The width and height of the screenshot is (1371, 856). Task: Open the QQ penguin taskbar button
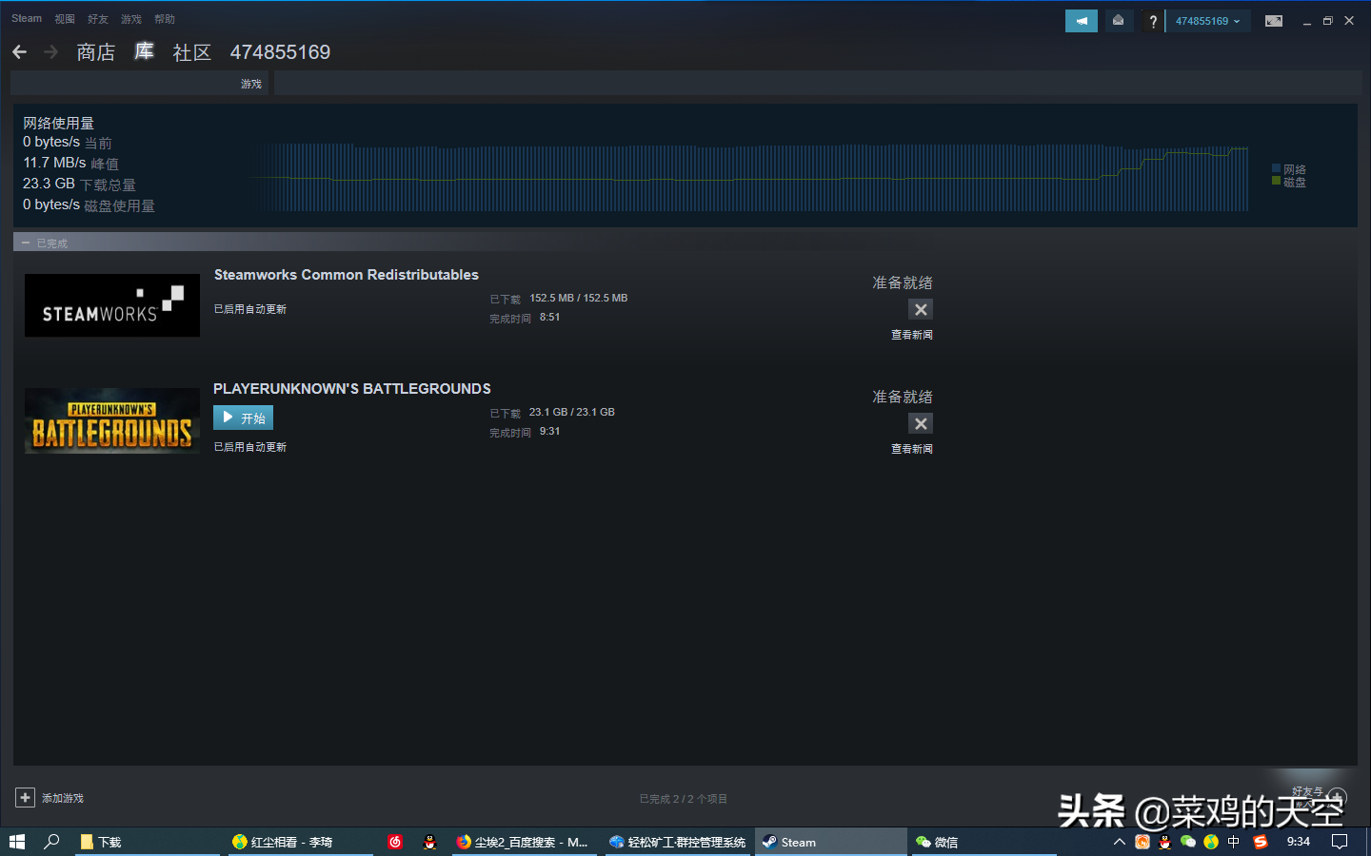tap(429, 842)
